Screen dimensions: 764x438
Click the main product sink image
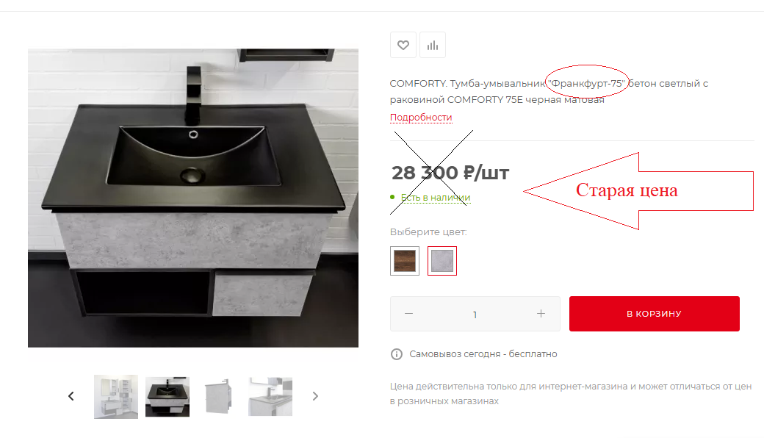pyautogui.click(x=193, y=198)
